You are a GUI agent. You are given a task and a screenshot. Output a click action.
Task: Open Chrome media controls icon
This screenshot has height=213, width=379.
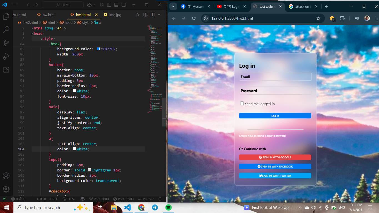coord(357,18)
